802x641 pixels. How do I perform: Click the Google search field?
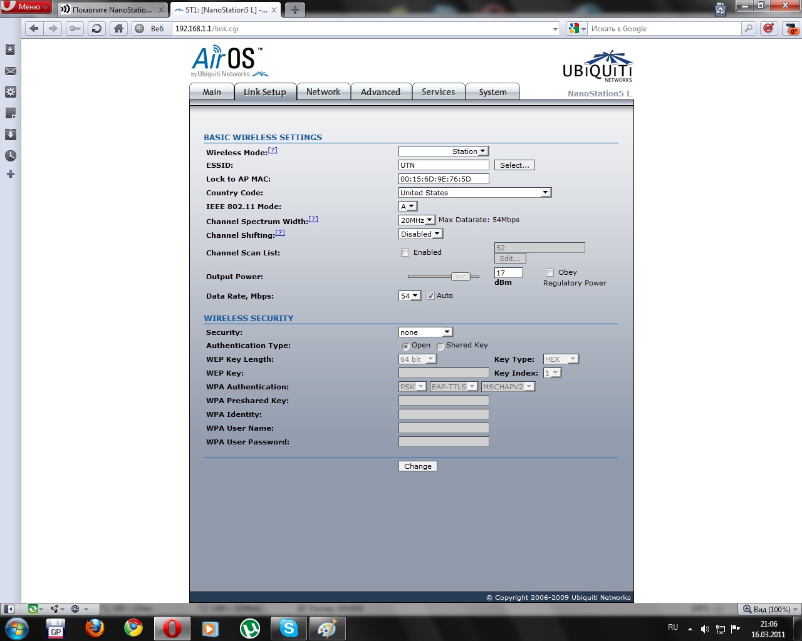pos(664,29)
